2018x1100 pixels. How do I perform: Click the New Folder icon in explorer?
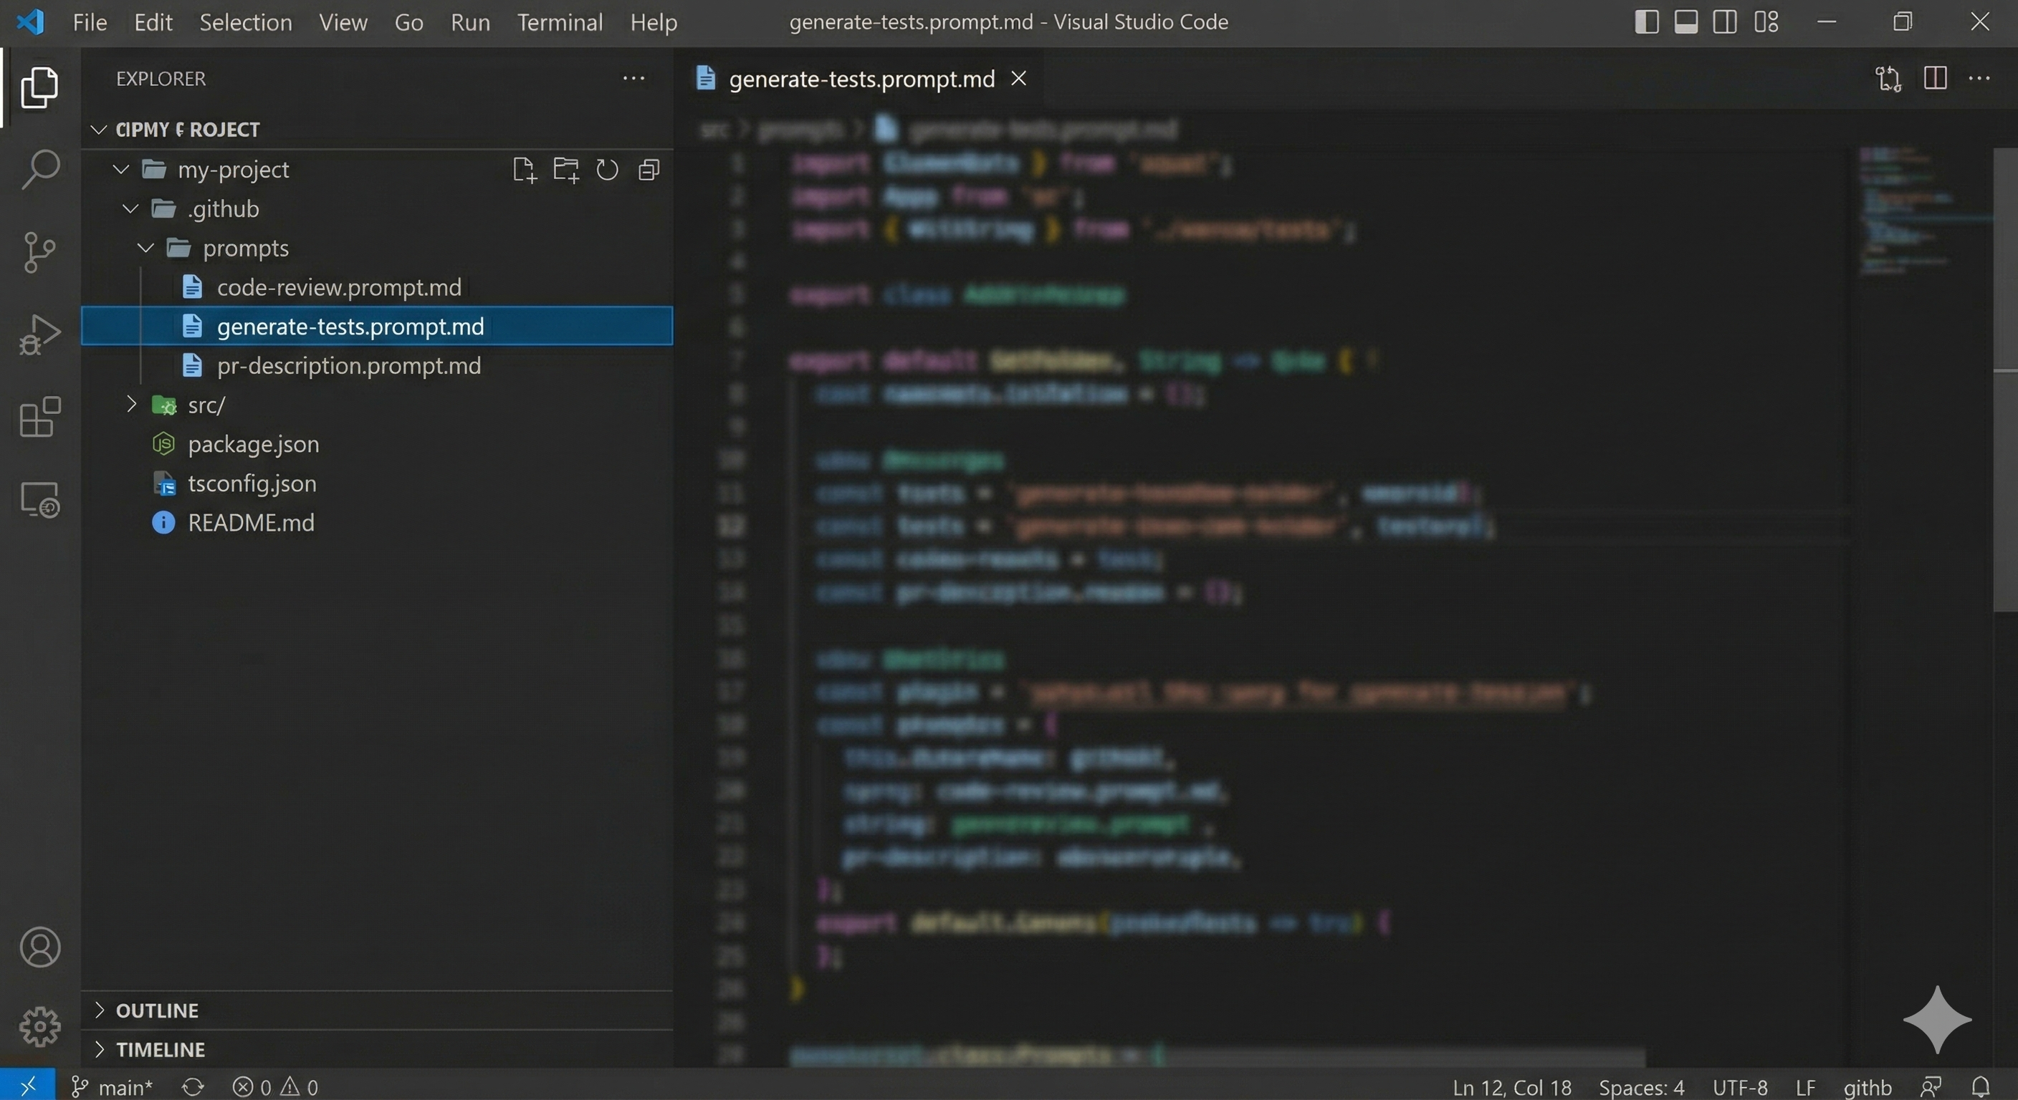[565, 170]
